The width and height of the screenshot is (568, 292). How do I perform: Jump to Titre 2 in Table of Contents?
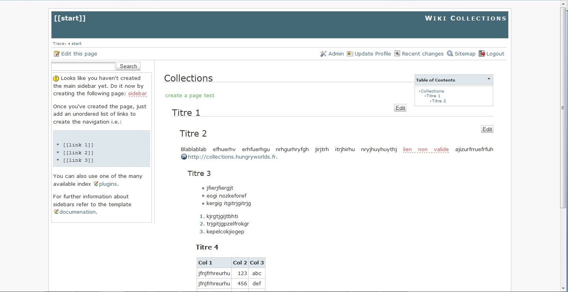(439, 101)
